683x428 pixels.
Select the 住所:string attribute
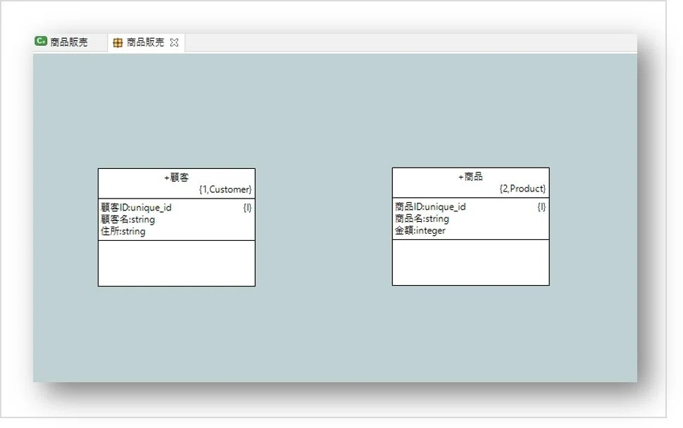[x=123, y=231]
